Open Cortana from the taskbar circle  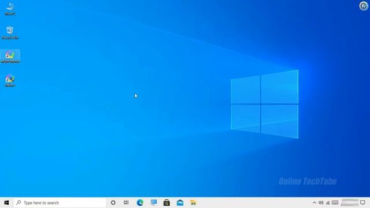click(113, 203)
